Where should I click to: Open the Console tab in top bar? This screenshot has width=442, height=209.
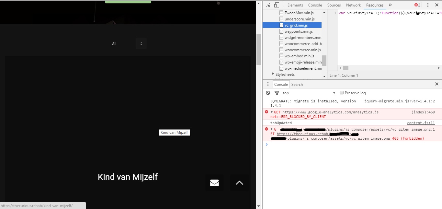click(x=315, y=5)
